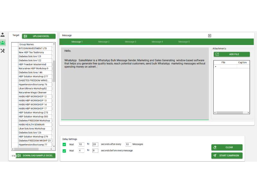The image size is (257, 193).
Task: Click inside the message text area
Action: [135, 84]
